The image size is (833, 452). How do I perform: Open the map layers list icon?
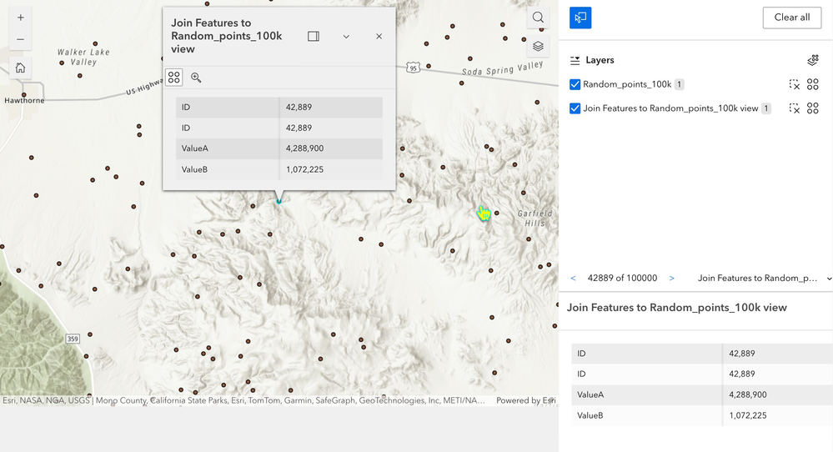[538, 46]
